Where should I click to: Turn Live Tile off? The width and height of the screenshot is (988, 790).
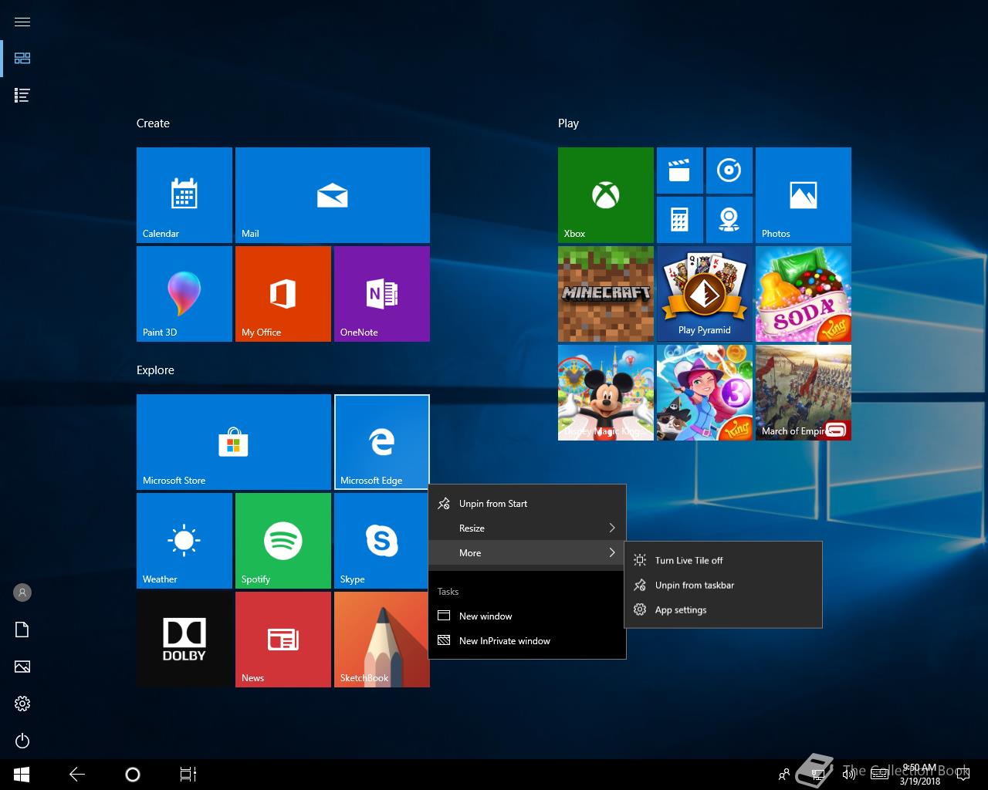pyautogui.click(x=689, y=561)
